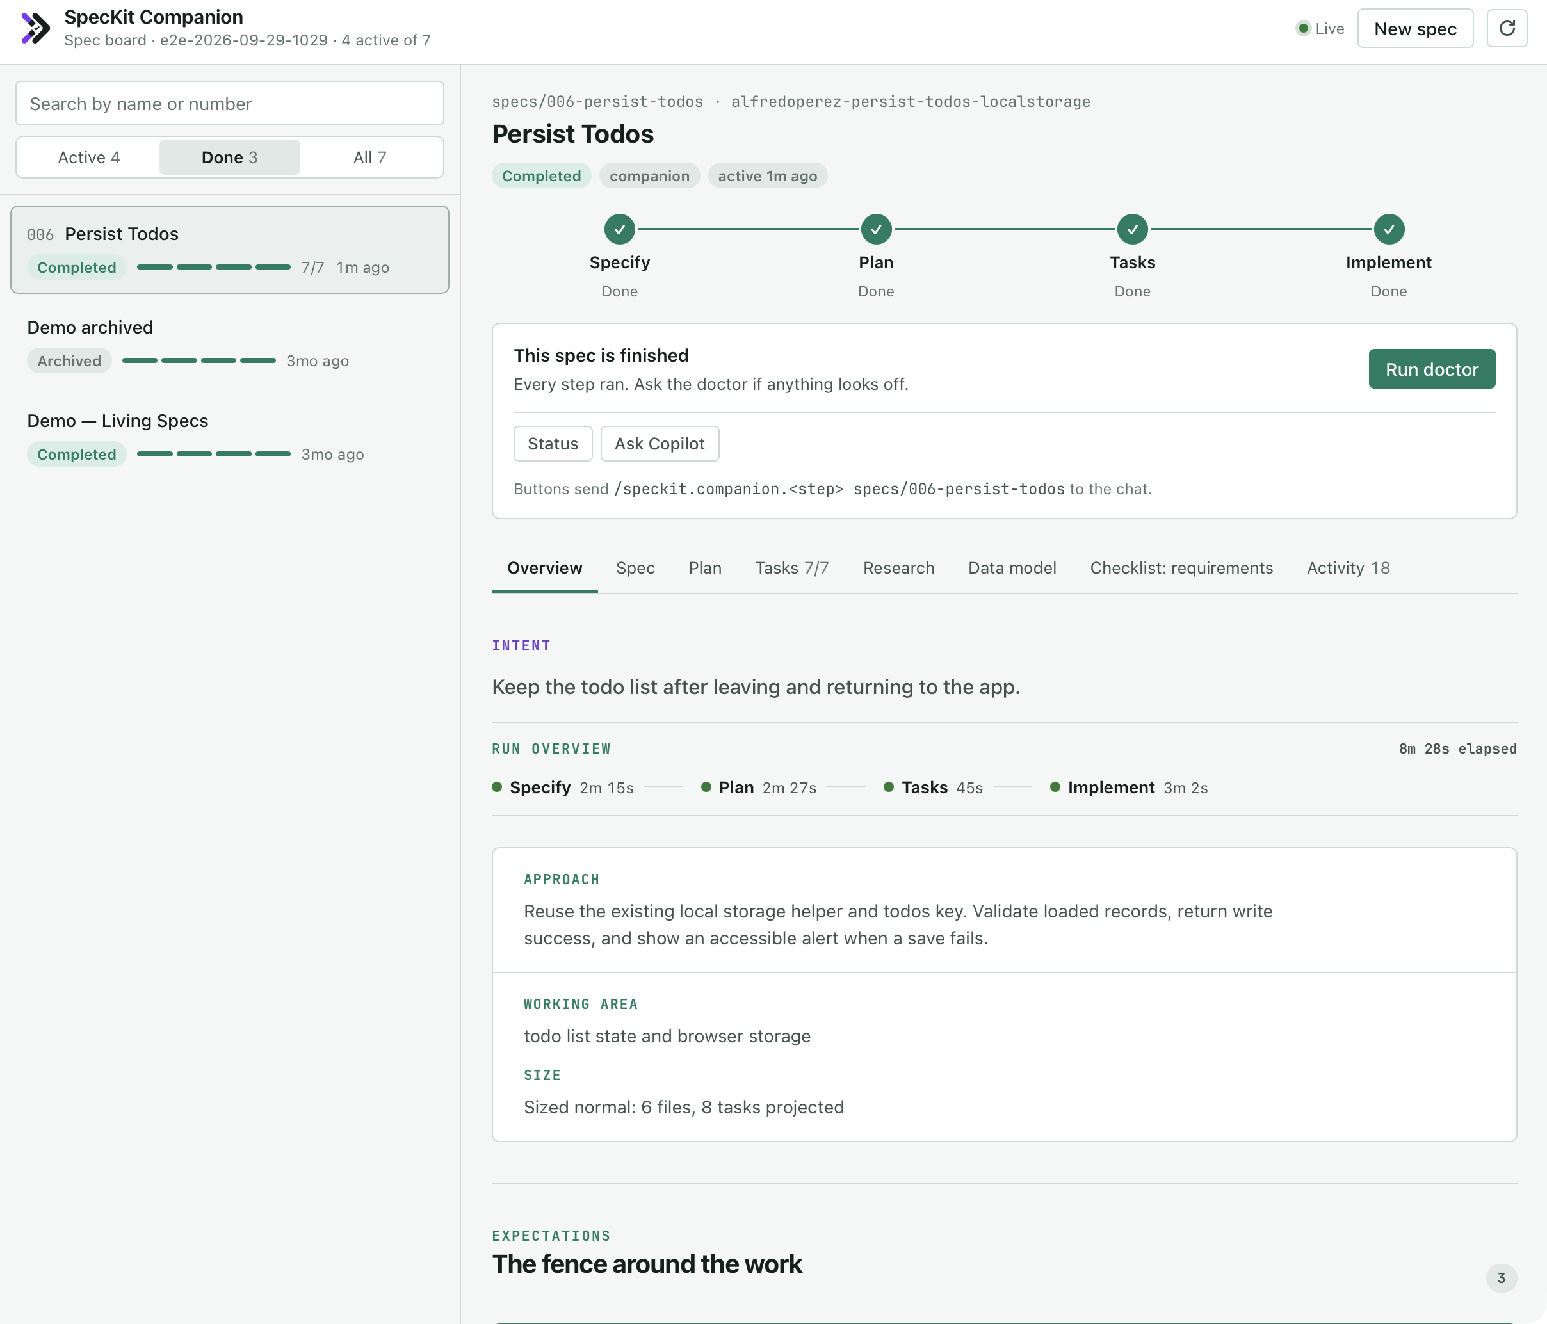Click the Expectations count badge 3
The width and height of the screenshot is (1547, 1324).
[1501, 1278]
